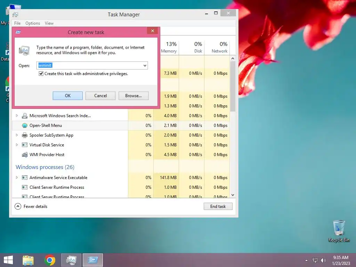Open the dropdown arrow of the Open field

(x=145, y=66)
